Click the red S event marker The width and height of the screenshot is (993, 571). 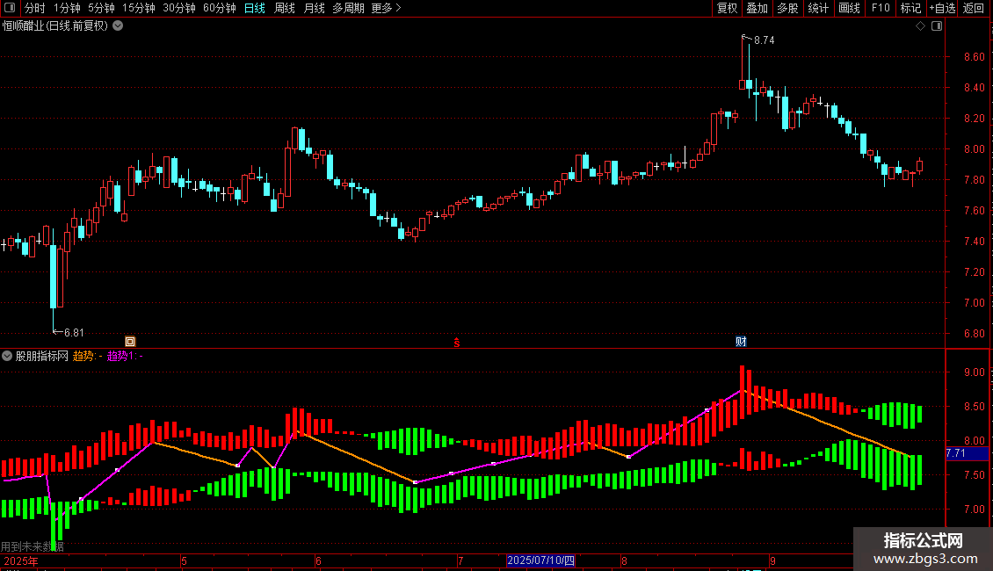(x=457, y=343)
